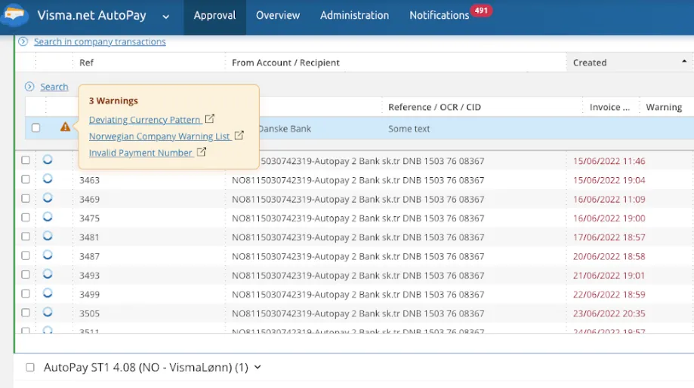
Task: Click Ref number 3475
Action: tap(89, 218)
